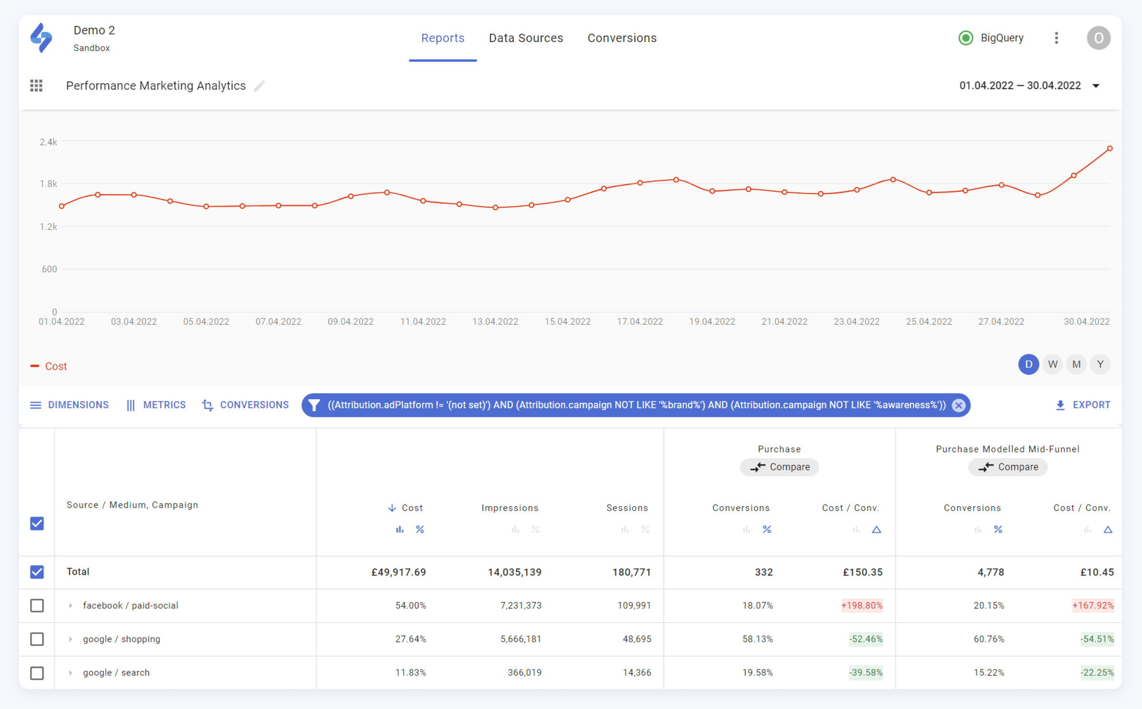Toggle bar chart for Mid-Funnel Conversions
Image resolution: width=1142 pixels, height=709 pixels.
pyautogui.click(x=978, y=529)
